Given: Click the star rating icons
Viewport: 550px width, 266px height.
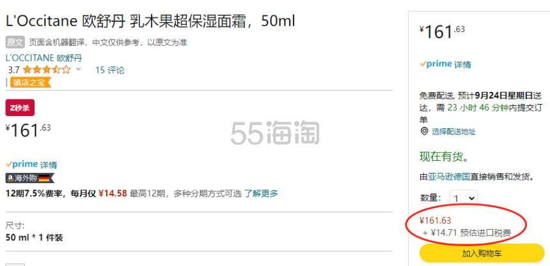Looking at the screenshot, I should (47, 70).
